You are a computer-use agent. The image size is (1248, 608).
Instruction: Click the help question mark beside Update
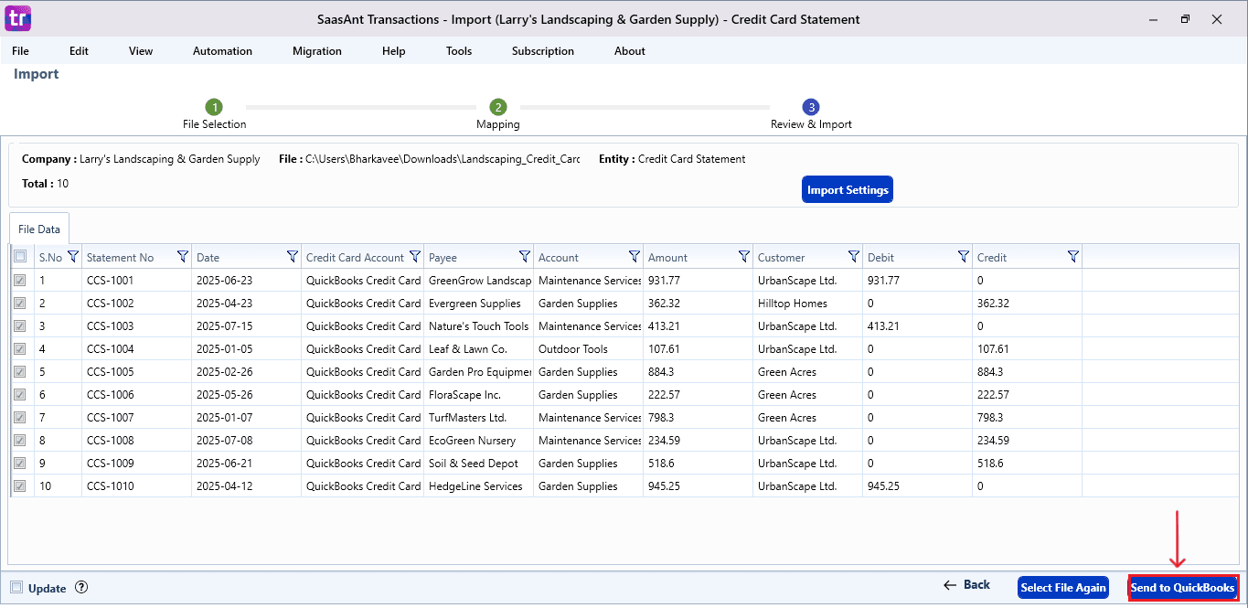[81, 588]
